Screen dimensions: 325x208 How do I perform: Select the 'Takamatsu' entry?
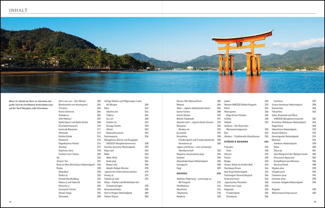tap(182, 193)
